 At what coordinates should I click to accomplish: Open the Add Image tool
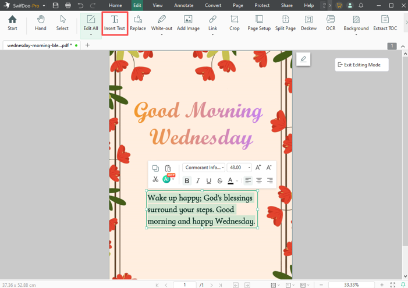coord(188,23)
